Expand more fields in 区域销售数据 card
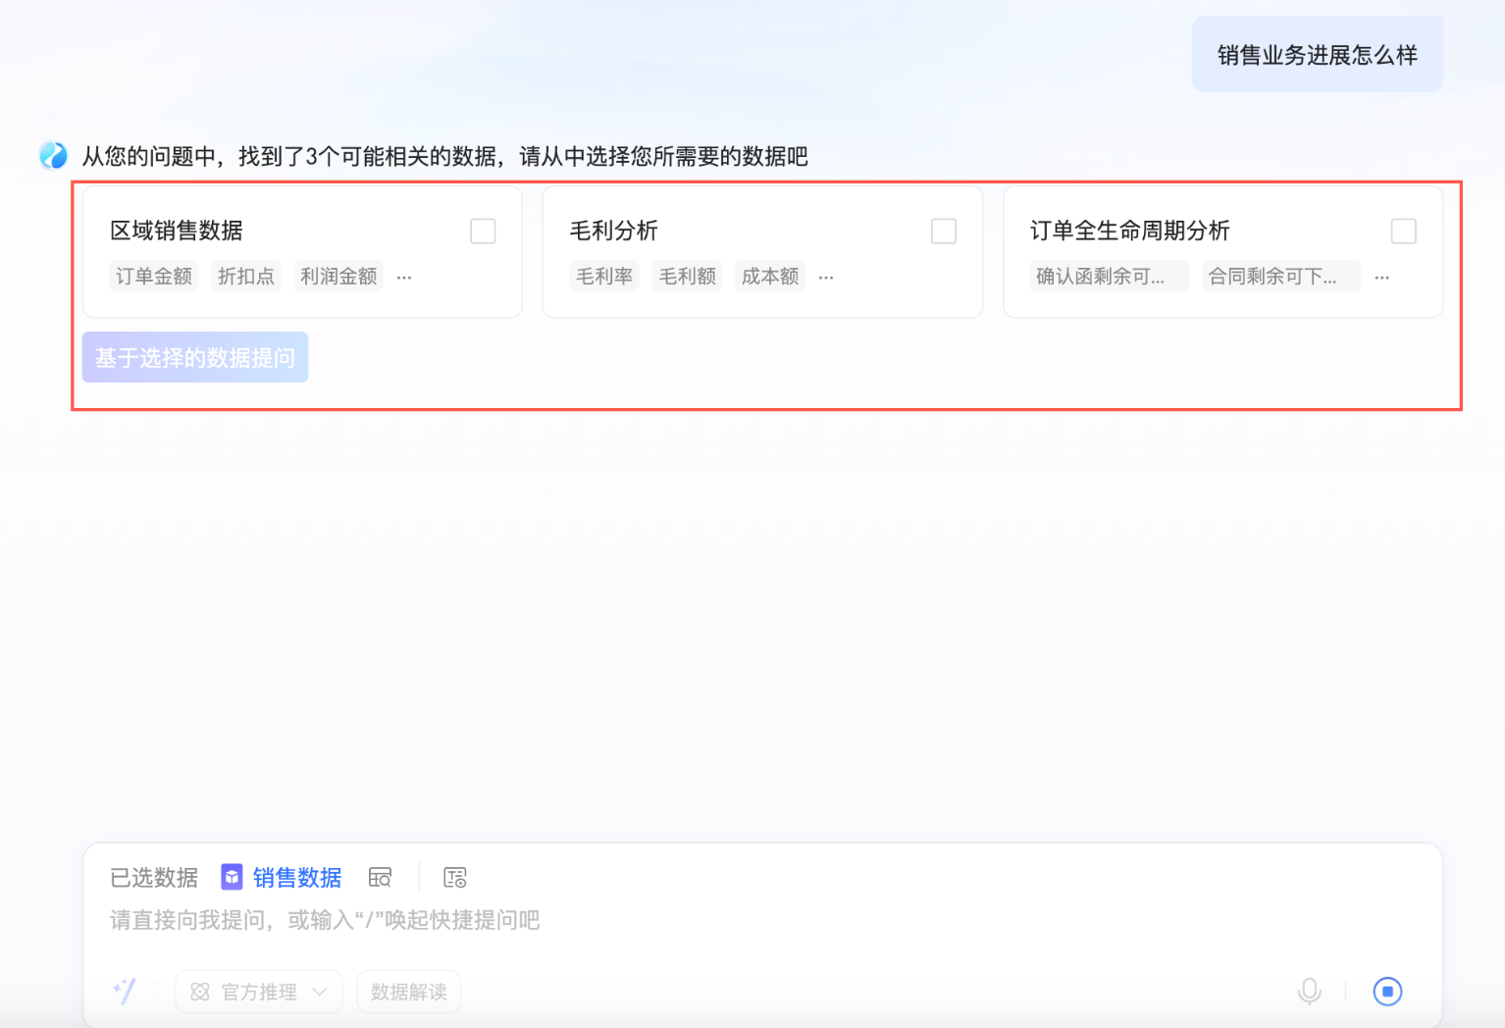The height and width of the screenshot is (1028, 1505). (x=404, y=278)
